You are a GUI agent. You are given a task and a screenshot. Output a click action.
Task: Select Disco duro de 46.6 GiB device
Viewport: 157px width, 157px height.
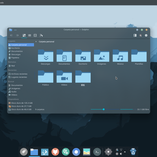(x=21, y=110)
